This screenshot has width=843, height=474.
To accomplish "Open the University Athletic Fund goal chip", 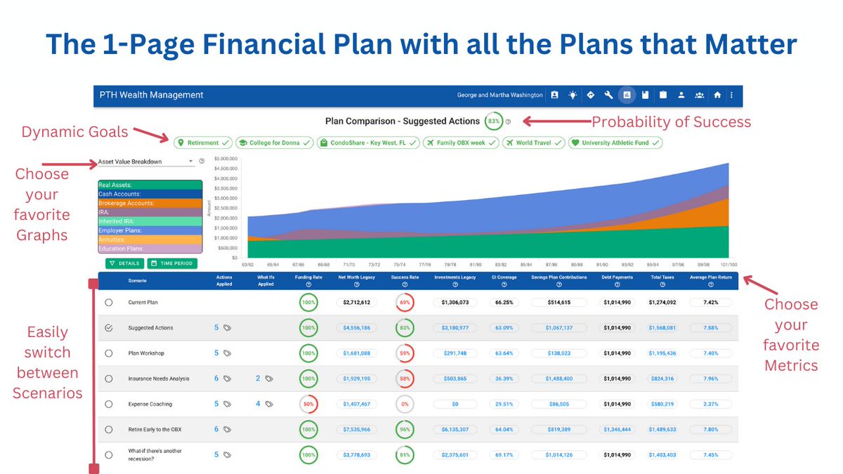I will 615,143.
